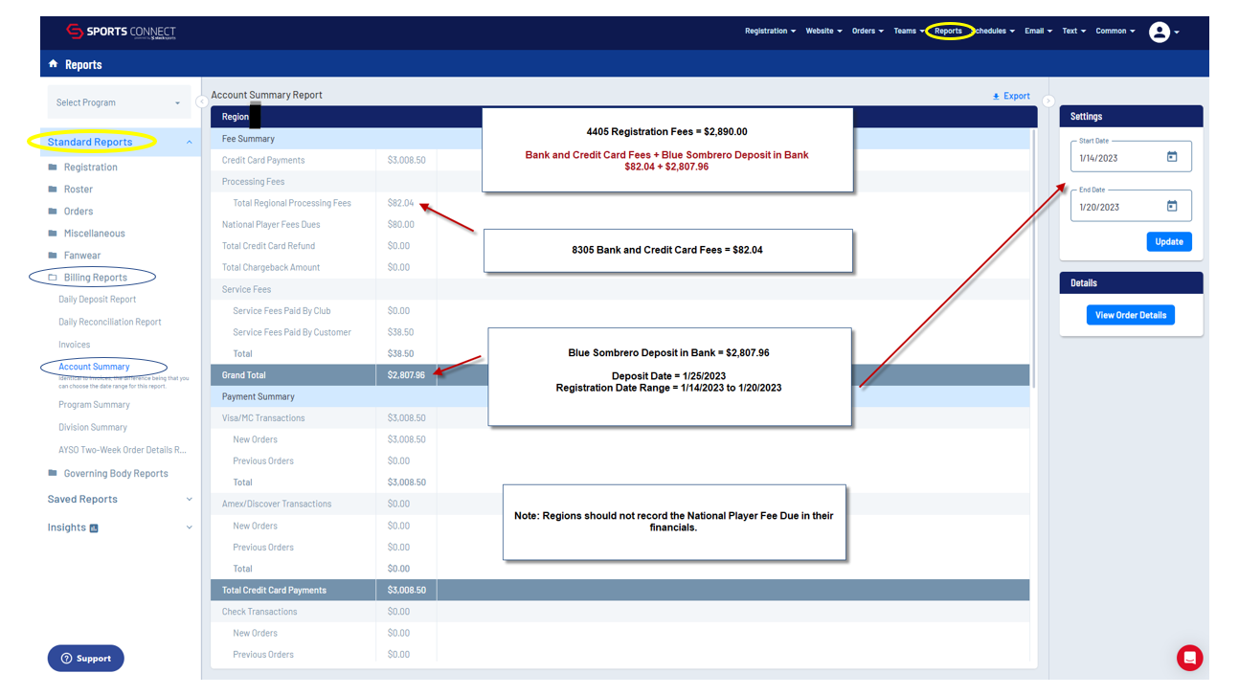Collapse the Standard Reports section

tap(189, 143)
